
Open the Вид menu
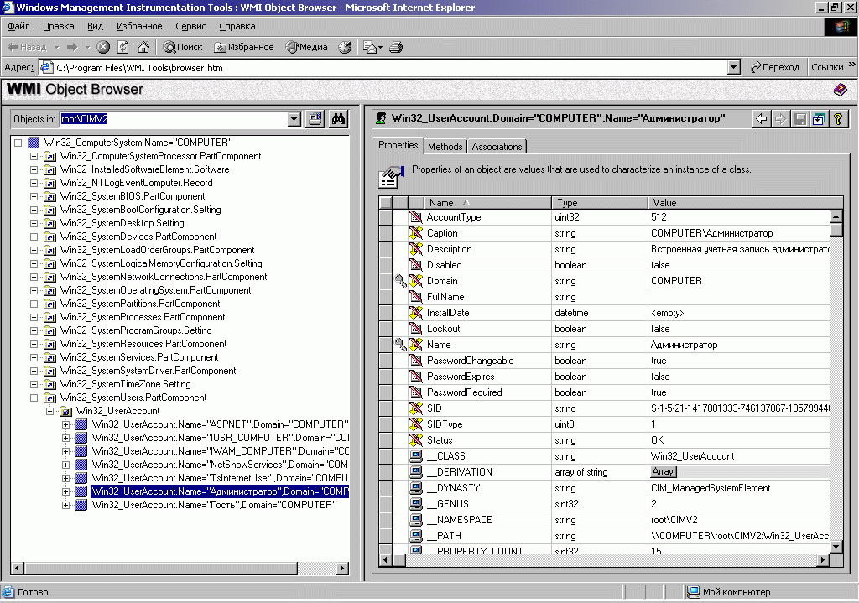96,26
